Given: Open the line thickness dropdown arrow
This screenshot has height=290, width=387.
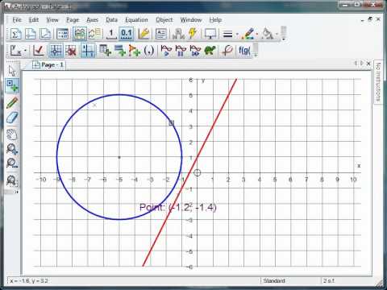Looking at the screenshot, I should tap(237, 35).
